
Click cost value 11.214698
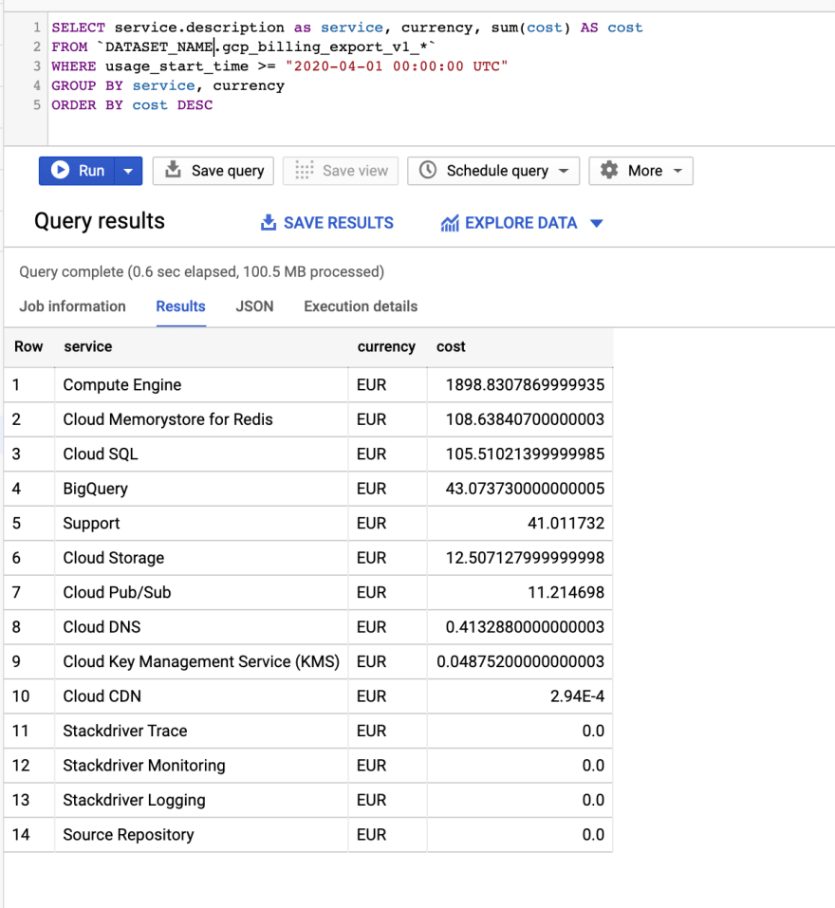point(566,592)
